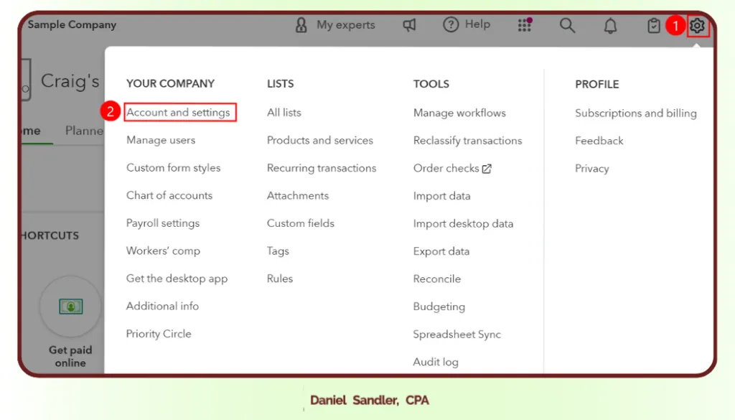Click the Sample Company name
The image size is (735, 420).
(x=72, y=25)
